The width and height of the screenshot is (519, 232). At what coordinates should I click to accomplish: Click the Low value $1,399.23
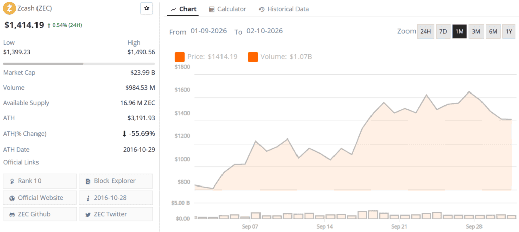[x=17, y=52]
